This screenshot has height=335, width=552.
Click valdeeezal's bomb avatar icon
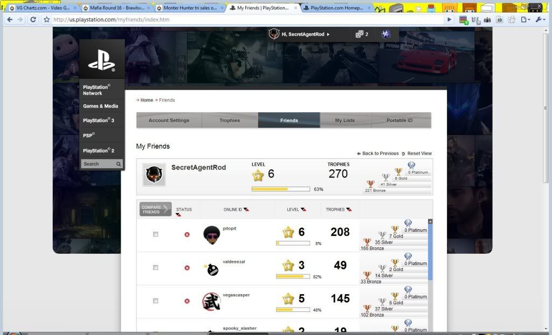click(x=211, y=268)
